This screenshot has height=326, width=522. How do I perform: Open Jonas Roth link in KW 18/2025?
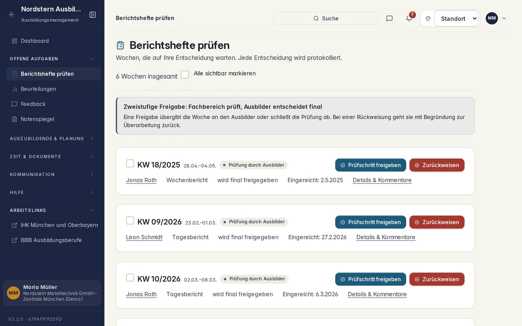[x=141, y=180]
